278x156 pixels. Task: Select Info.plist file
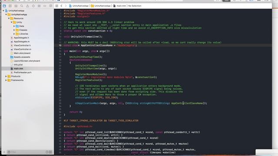pyautogui.click(x=18, y=65)
